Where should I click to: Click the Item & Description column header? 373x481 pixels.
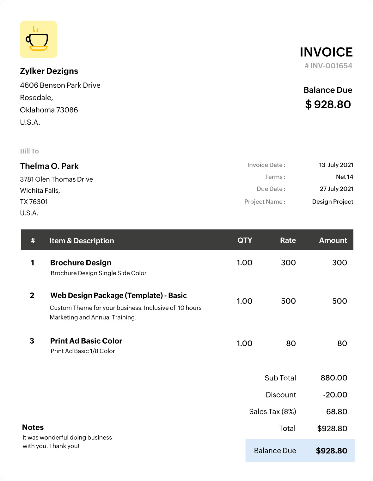pos(82,240)
